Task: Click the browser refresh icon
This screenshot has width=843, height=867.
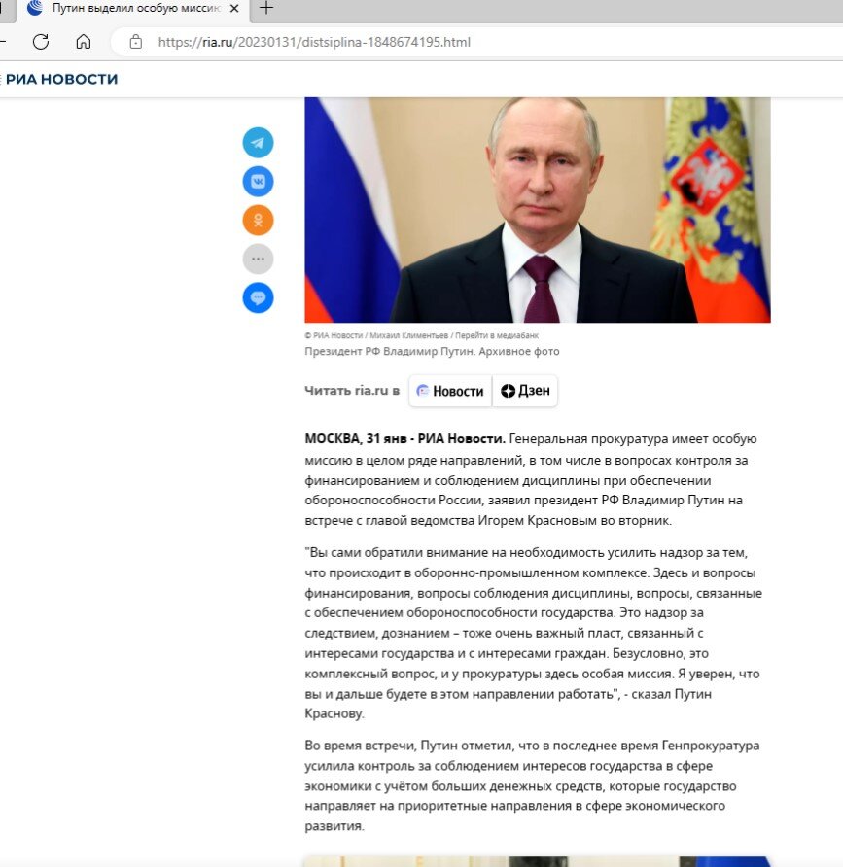Action: pos(41,42)
